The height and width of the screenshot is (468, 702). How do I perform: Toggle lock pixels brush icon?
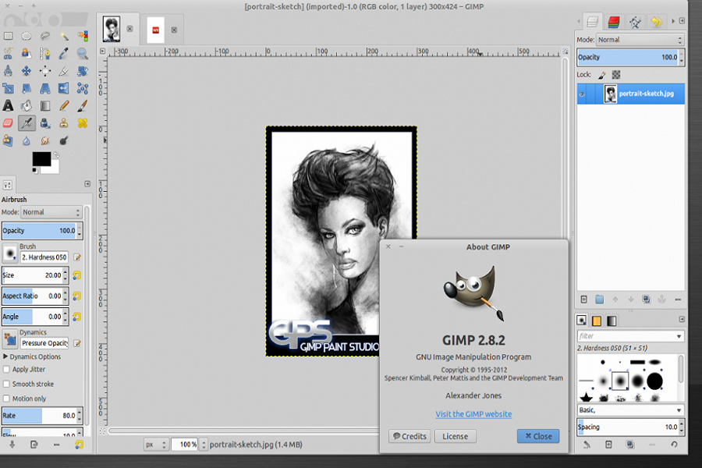(601, 75)
